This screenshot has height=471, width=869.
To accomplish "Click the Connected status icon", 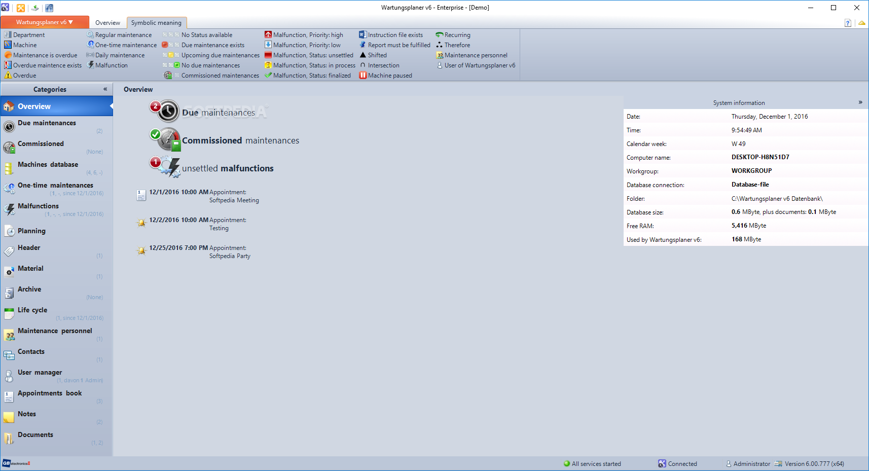I will [x=662, y=464].
